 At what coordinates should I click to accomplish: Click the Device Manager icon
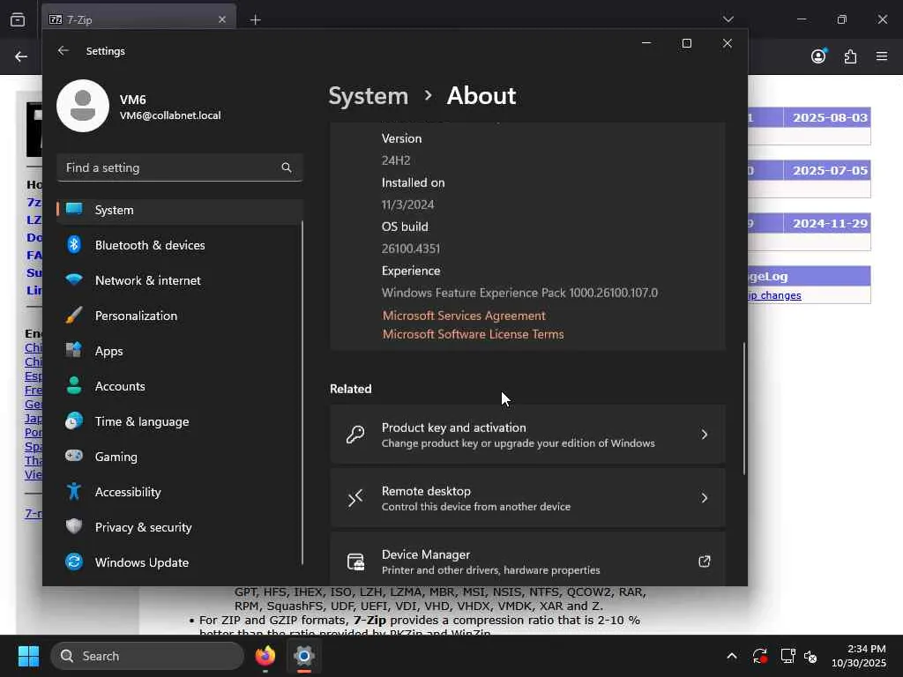pos(355,562)
